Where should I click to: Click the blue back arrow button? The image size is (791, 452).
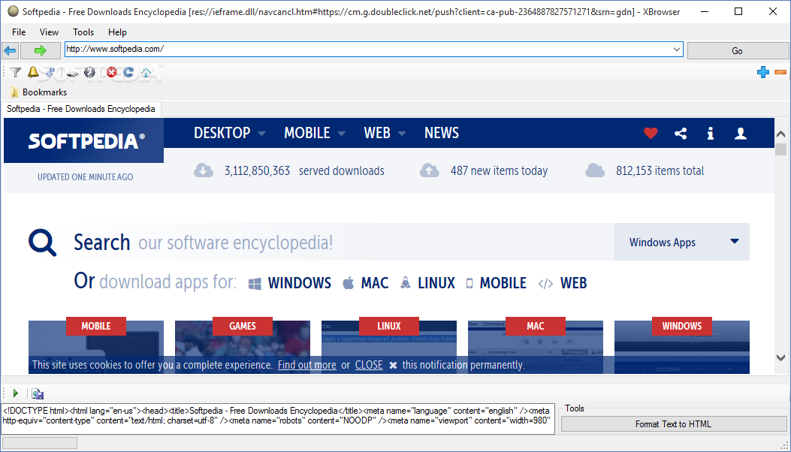click(10, 50)
